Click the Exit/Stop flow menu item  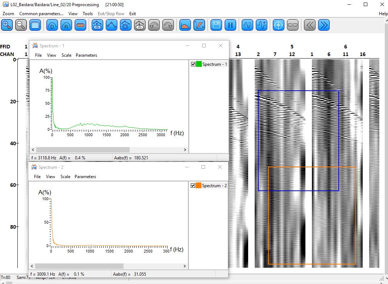[x=111, y=14]
